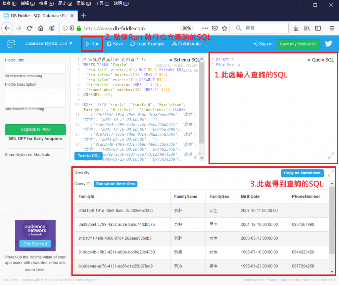Open site information icon in address bar
The width and height of the screenshot is (339, 285).
[65, 28]
